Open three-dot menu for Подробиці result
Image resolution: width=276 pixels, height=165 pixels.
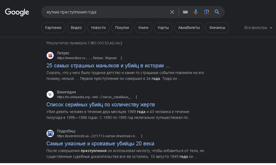(142, 136)
